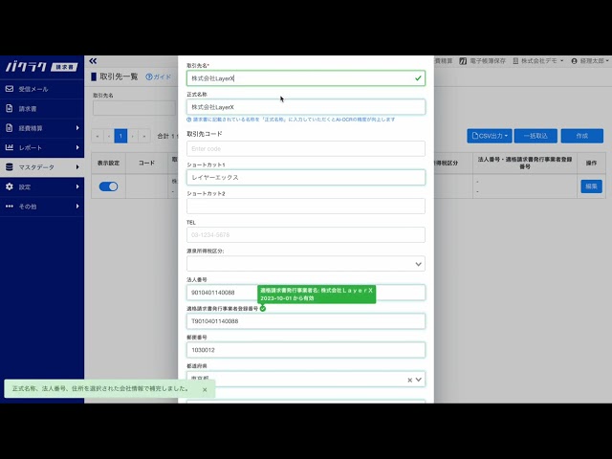Click the help icon under 正式名称
Screen dimensions: 612x459
(x=189, y=120)
